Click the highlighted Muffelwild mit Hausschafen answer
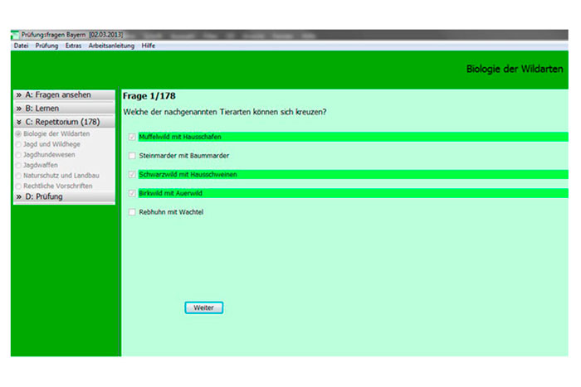 (353, 137)
